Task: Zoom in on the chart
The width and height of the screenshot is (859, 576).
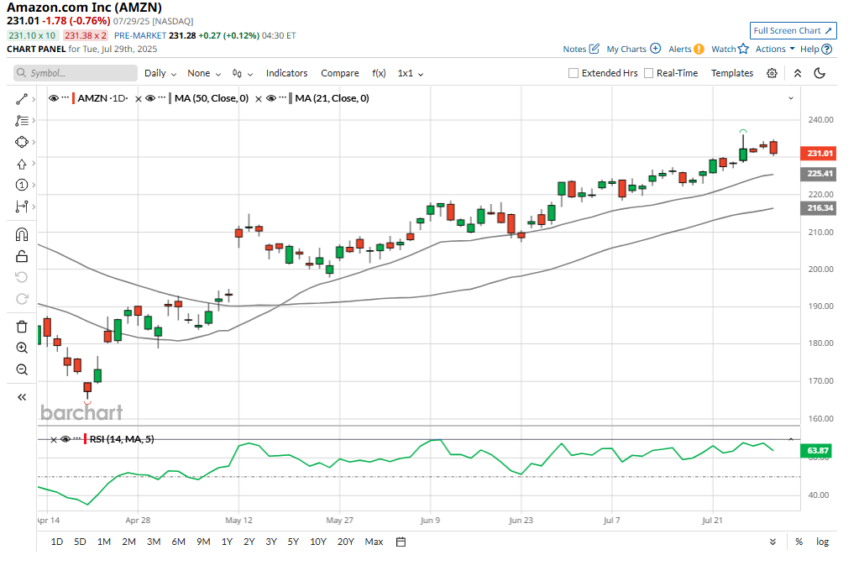Action: tap(21, 348)
